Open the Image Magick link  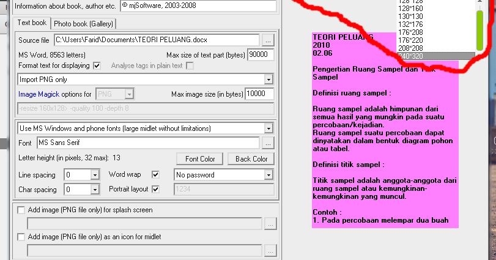39,94
